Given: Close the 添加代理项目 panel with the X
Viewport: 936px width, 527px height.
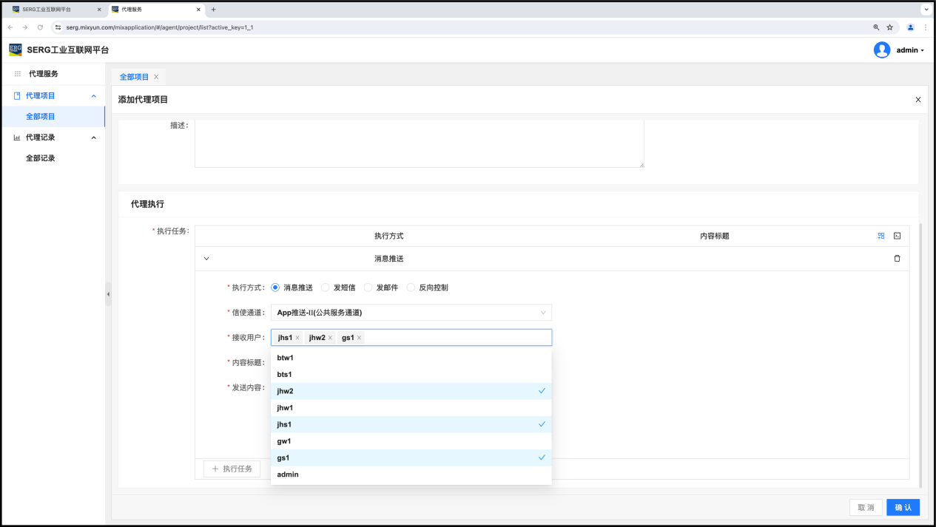Looking at the screenshot, I should click(918, 100).
